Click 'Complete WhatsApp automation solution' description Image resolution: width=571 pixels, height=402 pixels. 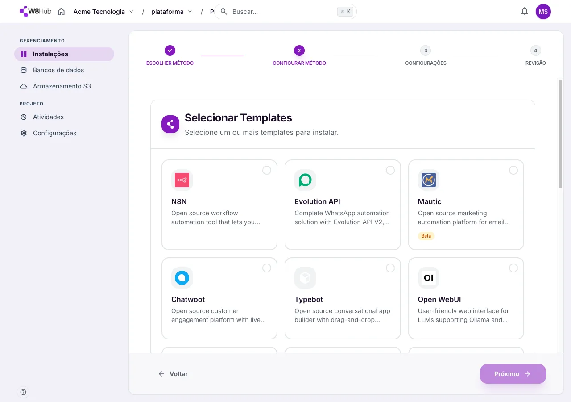coord(342,218)
